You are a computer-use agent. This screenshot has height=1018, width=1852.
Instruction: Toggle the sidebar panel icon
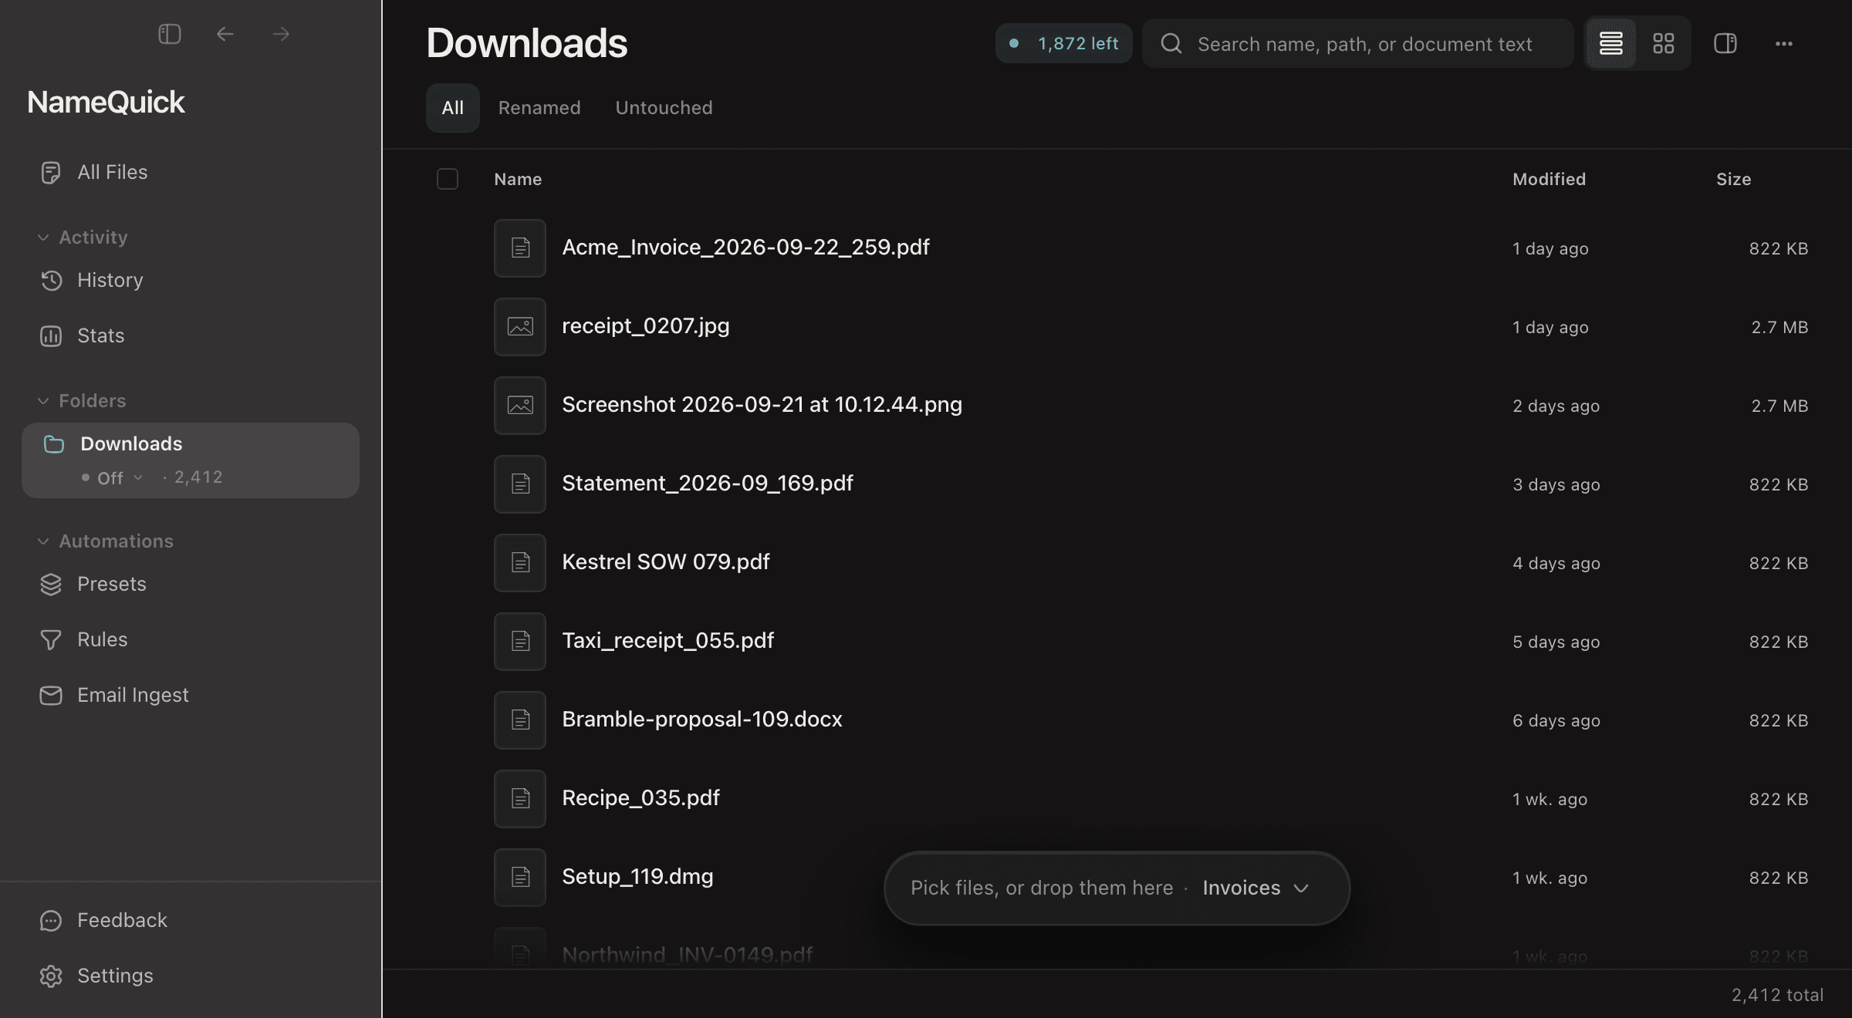[170, 34]
